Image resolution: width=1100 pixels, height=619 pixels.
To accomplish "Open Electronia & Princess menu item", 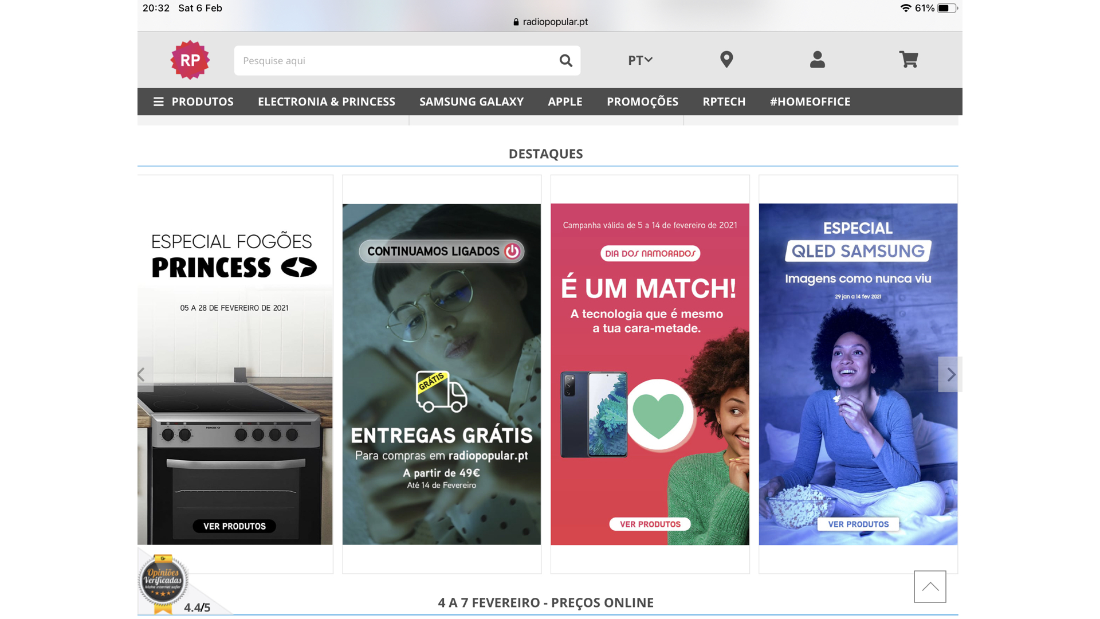I will (327, 101).
